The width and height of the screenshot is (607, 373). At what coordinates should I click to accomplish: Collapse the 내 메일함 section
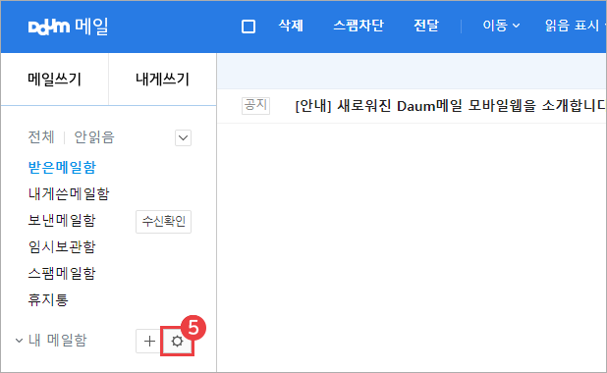[19, 341]
